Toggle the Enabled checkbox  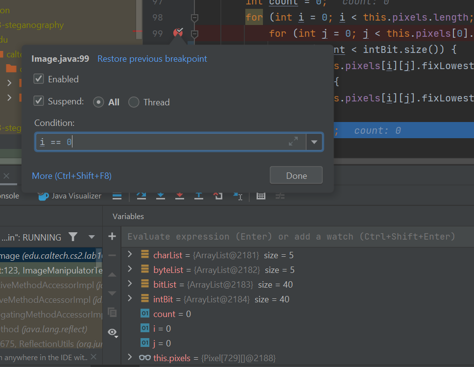click(39, 79)
